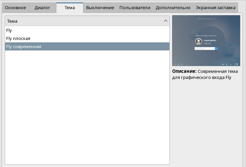Click the Тема column header
The width and height of the screenshot is (246, 167).
coord(87,21)
